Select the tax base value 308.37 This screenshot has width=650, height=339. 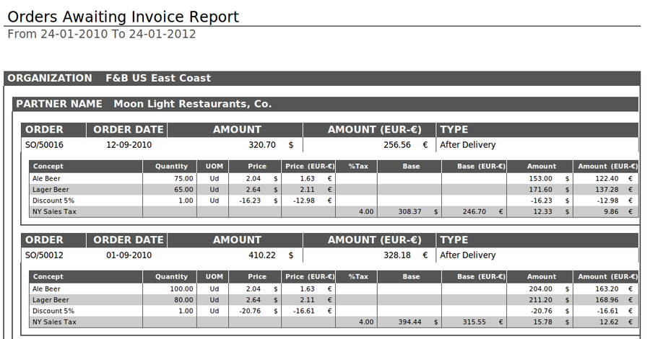click(x=409, y=211)
